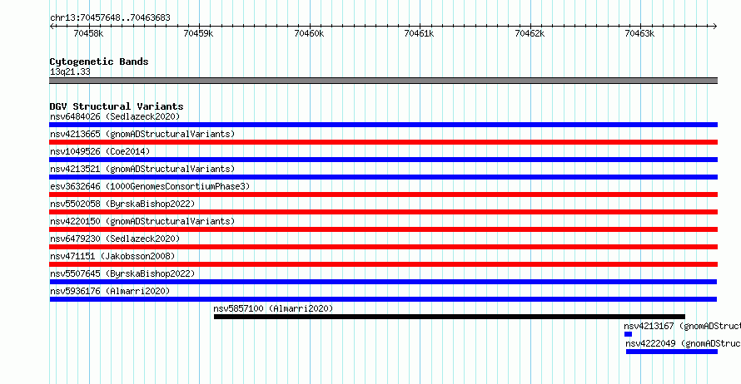741x384 pixels.
Task: Select the blue bar under nsv4213521
Action: coord(383,177)
